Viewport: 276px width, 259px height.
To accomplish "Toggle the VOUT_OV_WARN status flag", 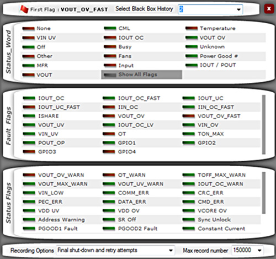I will coord(54,175).
